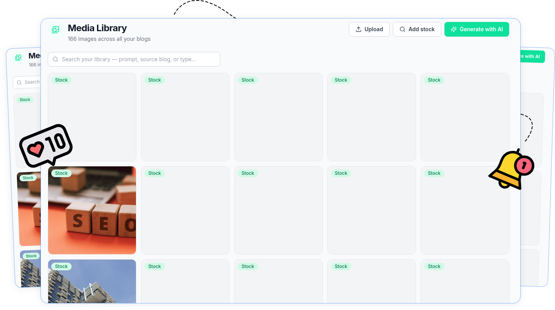Click the media library icon in left background window
This screenshot has height=310, width=555.
click(18, 58)
